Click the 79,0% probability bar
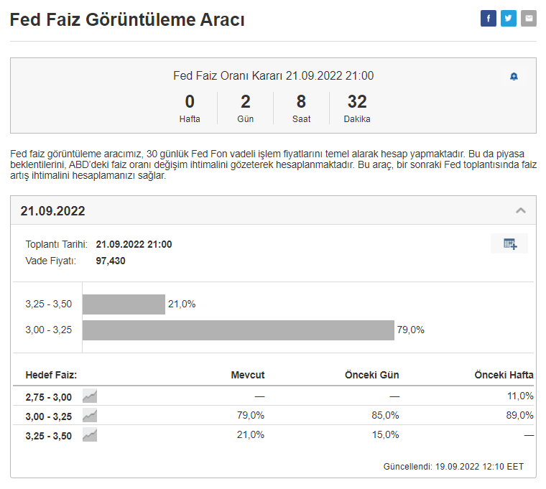This screenshot has width=546, height=489. coord(238,330)
